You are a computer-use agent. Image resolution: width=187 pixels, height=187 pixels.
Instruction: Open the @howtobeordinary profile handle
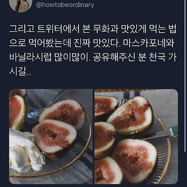(x=65, y=5)
